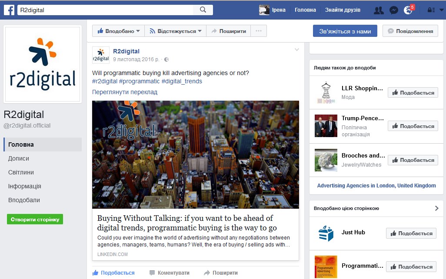Open the Messenger messages icon
Screen dimensions: 446x279
[394, 10]
